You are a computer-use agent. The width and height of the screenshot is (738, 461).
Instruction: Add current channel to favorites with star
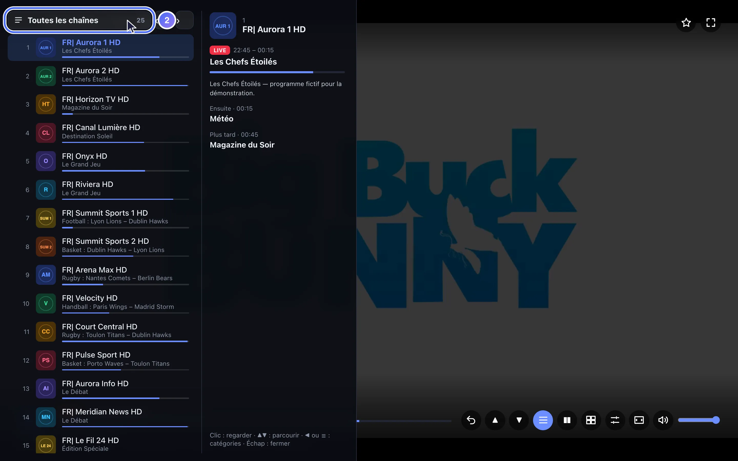click(x=686, y=22)
